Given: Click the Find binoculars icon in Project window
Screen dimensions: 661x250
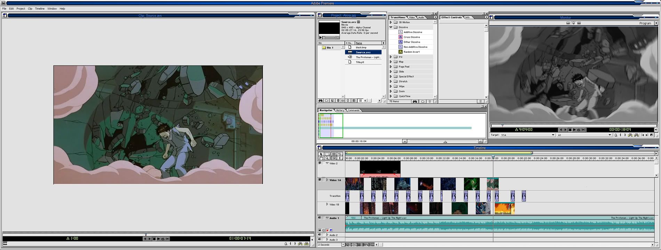Looking at the screenshot, I should tap(321, 101).
